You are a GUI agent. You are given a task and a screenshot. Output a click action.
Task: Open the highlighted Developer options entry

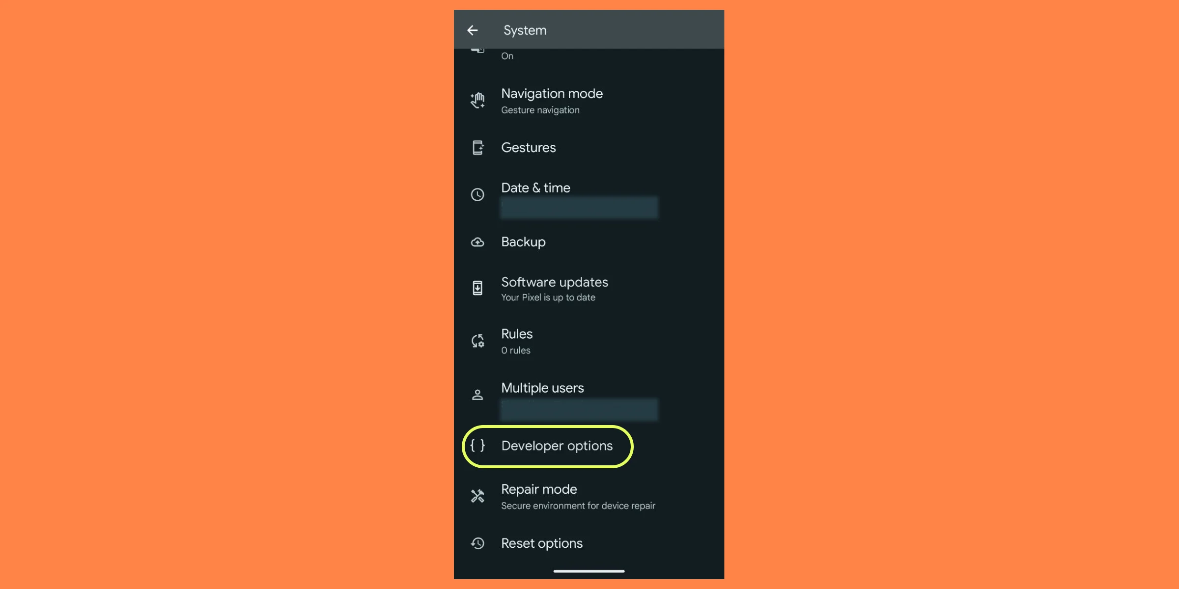[556, 446]
